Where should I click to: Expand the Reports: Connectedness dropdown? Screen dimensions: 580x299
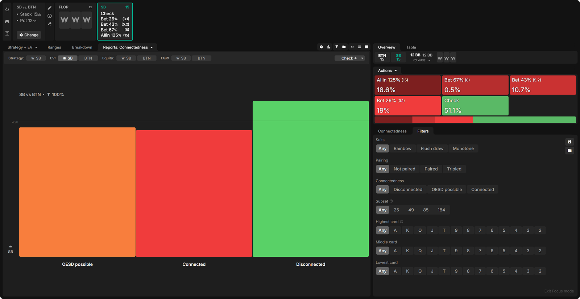click(128, 47)
